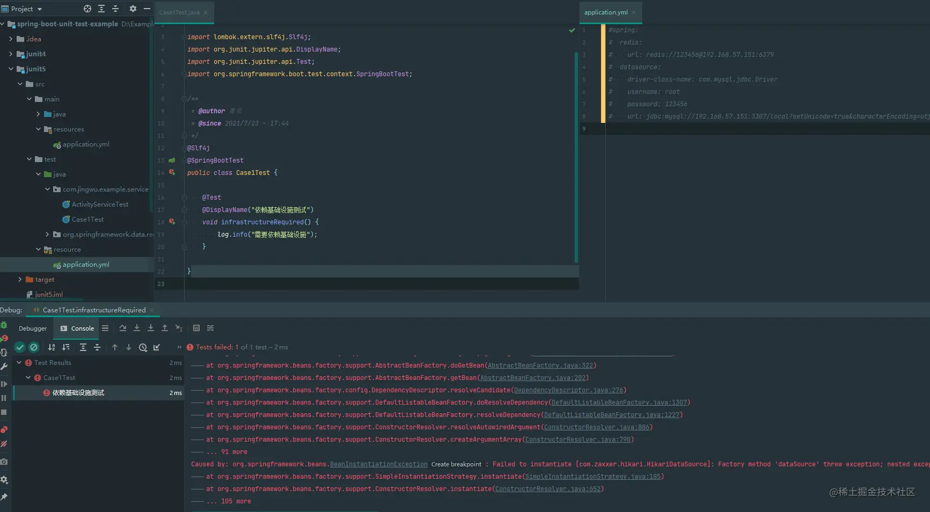Open Project panel settings gear
Image resolution: width=930 pixels, height=512 pixels.
[133, 9]
